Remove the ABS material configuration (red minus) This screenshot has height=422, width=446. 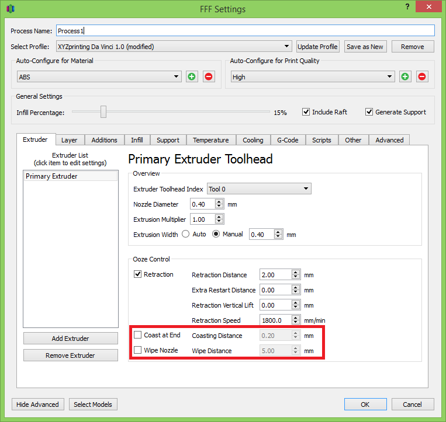209,76
